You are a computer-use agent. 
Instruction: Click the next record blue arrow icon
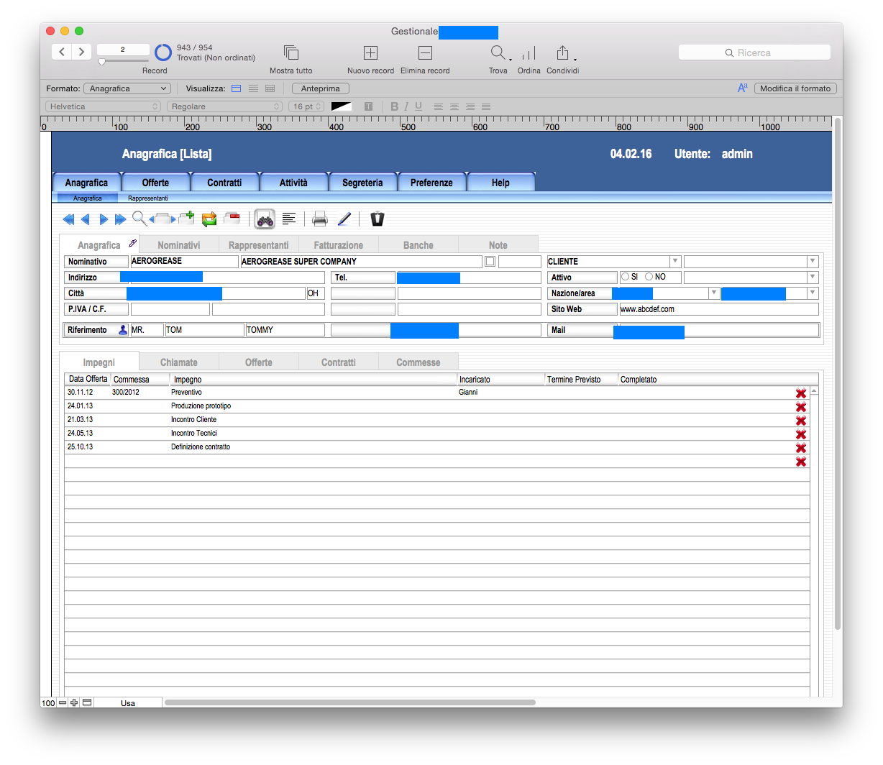point(104,219)
